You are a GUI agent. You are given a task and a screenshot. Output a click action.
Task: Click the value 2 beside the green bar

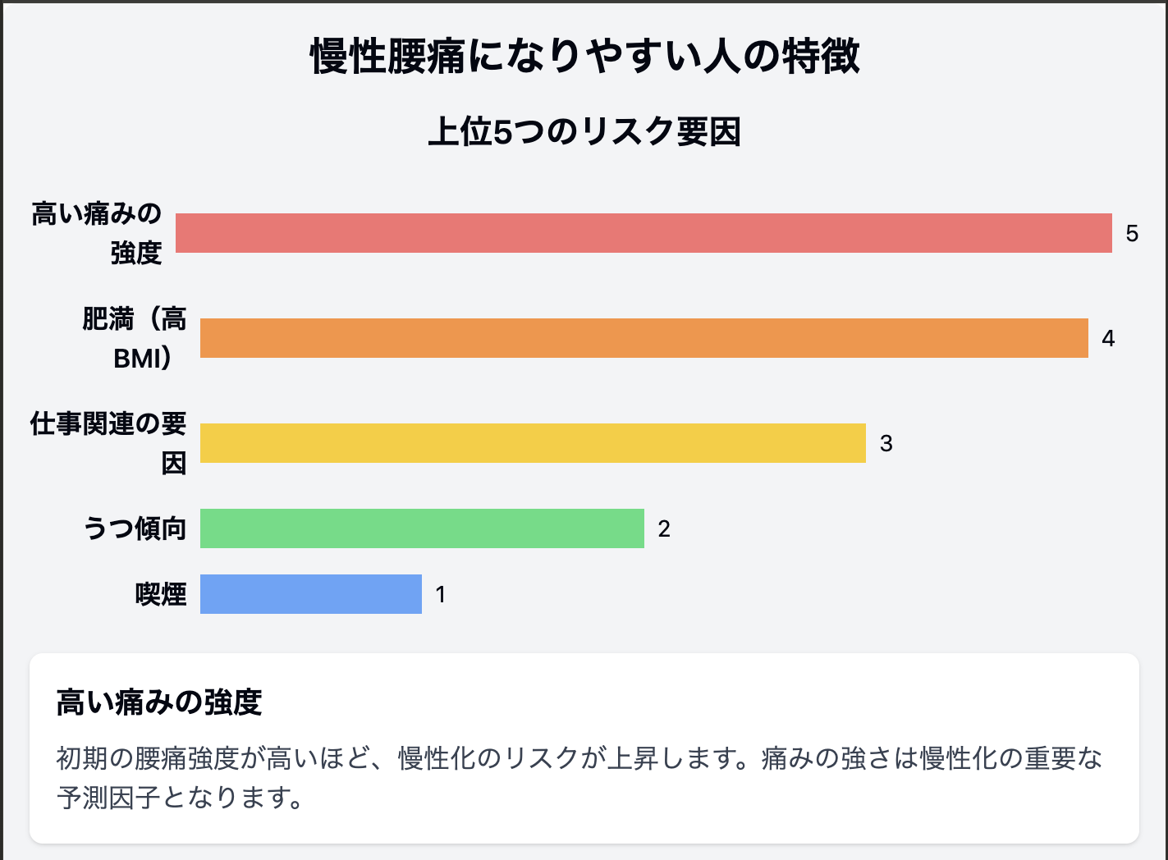[664, 529]
